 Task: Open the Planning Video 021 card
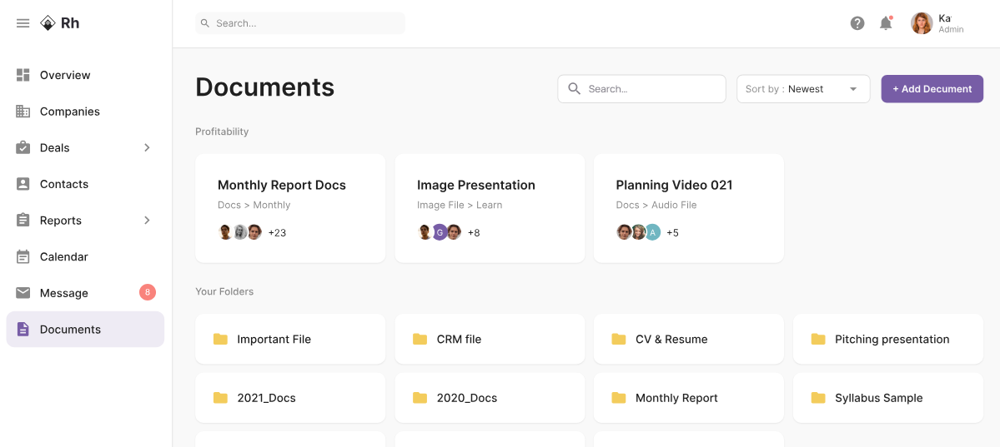click(x=688, y=208)
